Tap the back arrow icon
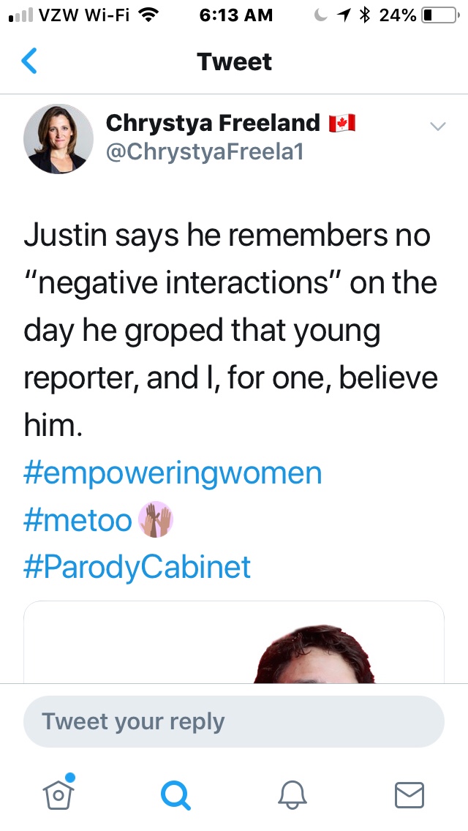 click(29, 61)
